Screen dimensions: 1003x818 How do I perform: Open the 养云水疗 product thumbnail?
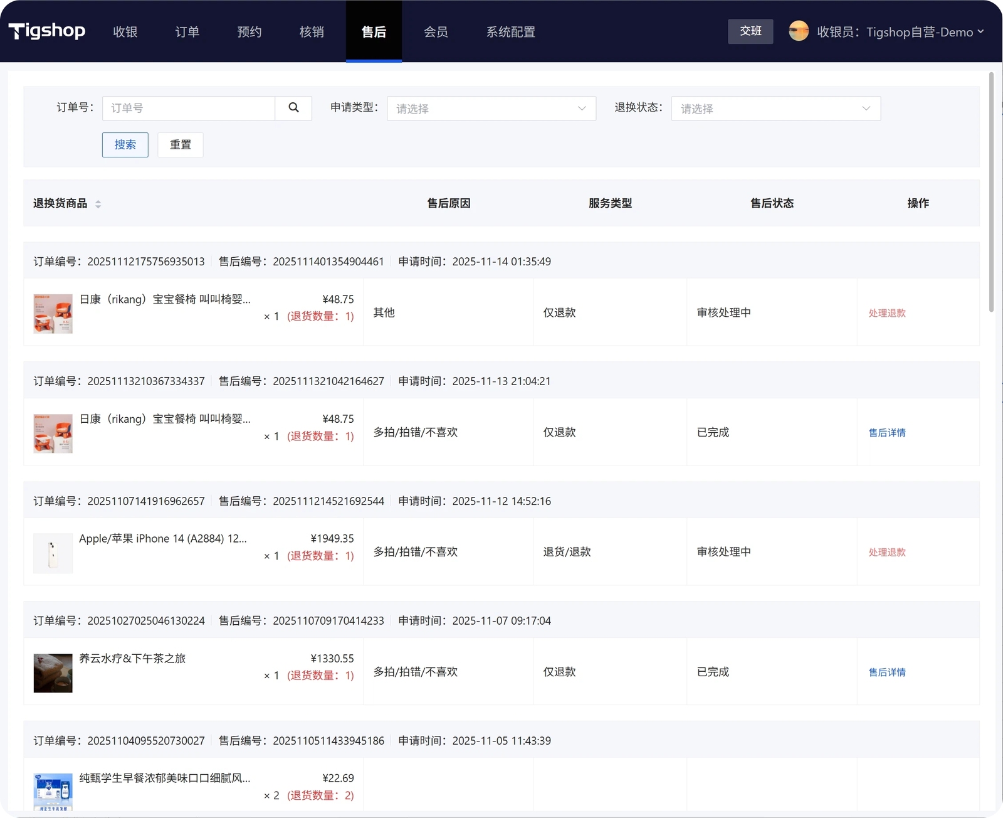53,673
